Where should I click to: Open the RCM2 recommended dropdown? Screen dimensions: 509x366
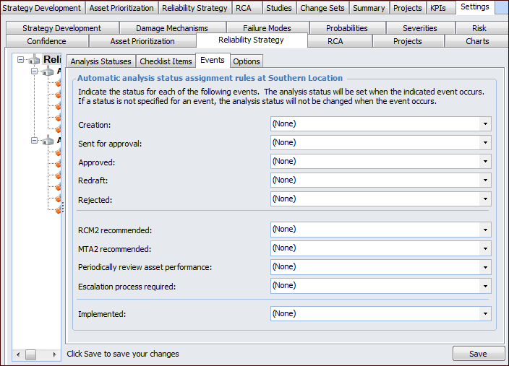click(x=485, y=230)
